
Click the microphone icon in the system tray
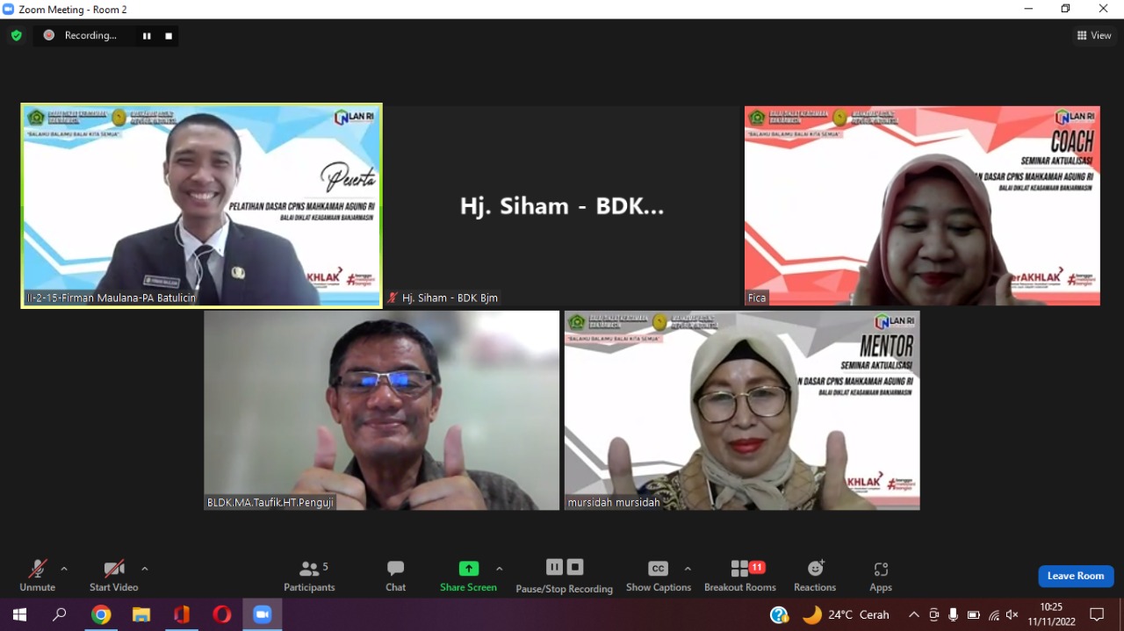(x=954, y=615)
